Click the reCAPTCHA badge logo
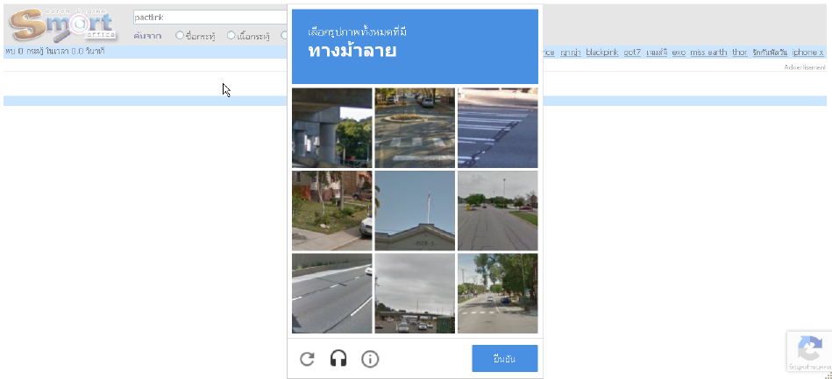Screen dimensions: 832x379 [810, 348]
